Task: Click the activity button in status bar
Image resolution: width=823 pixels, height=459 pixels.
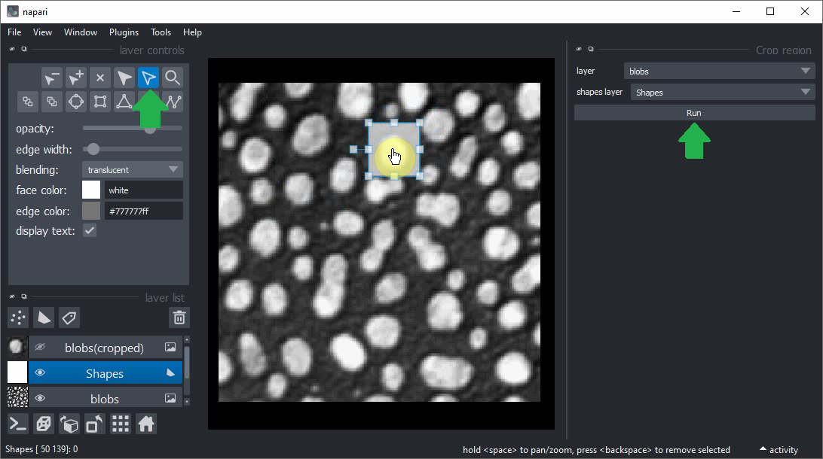Action: [x=779, y=450]
